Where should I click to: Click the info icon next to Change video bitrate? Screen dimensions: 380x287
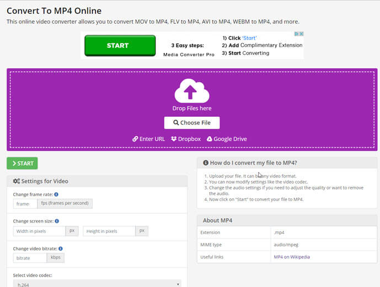click(61, 248)
